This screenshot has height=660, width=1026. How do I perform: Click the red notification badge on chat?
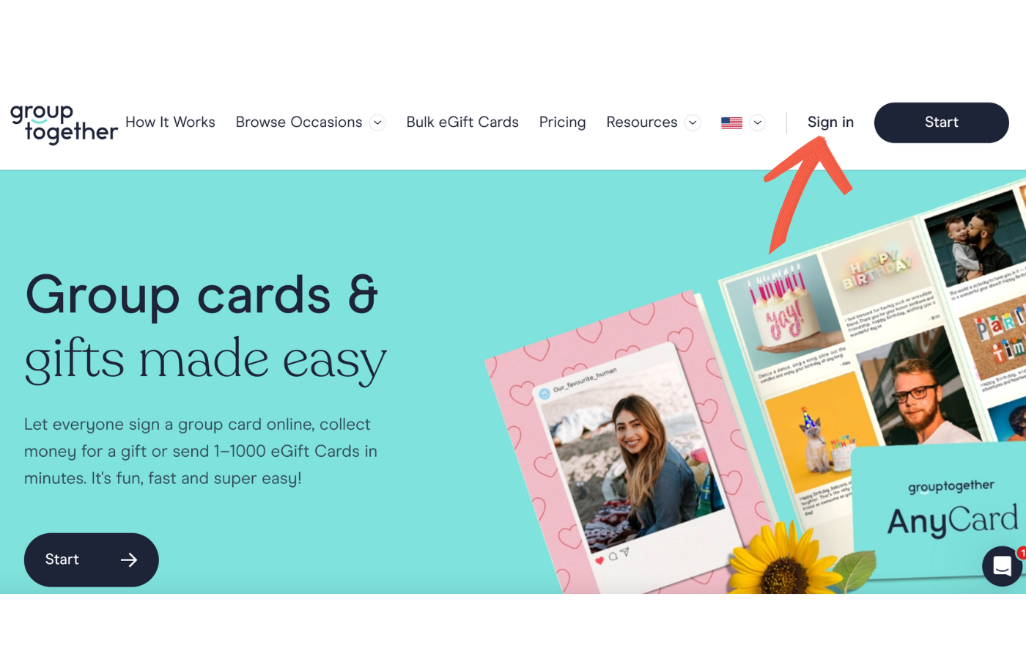[x=1022, y=553]
